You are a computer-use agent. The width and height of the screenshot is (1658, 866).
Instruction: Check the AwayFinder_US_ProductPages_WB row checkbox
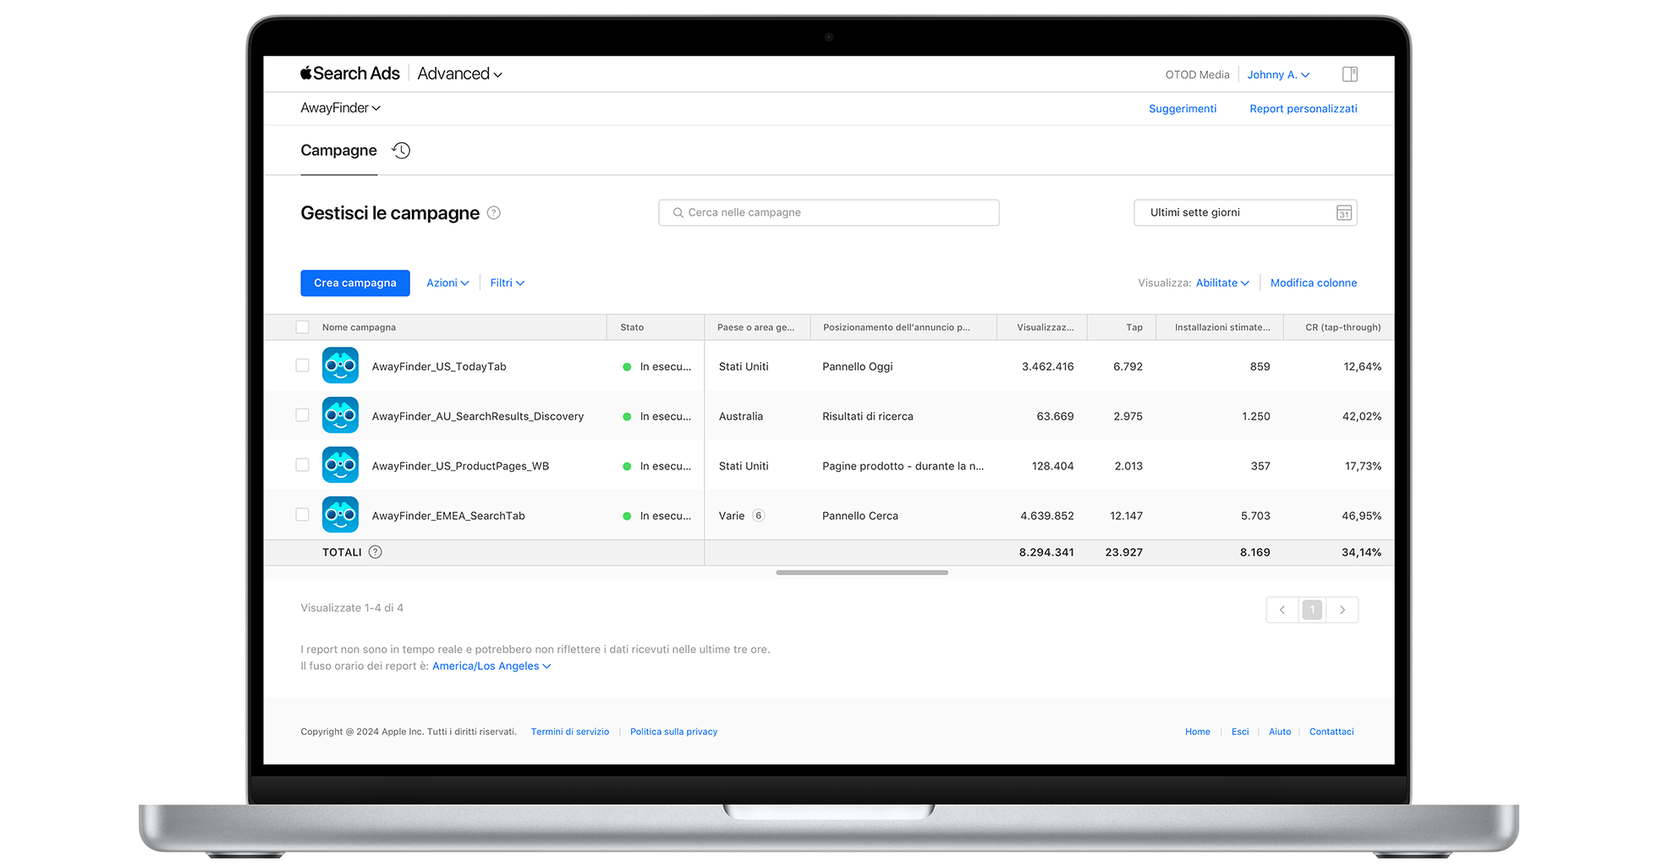(302, 465)
